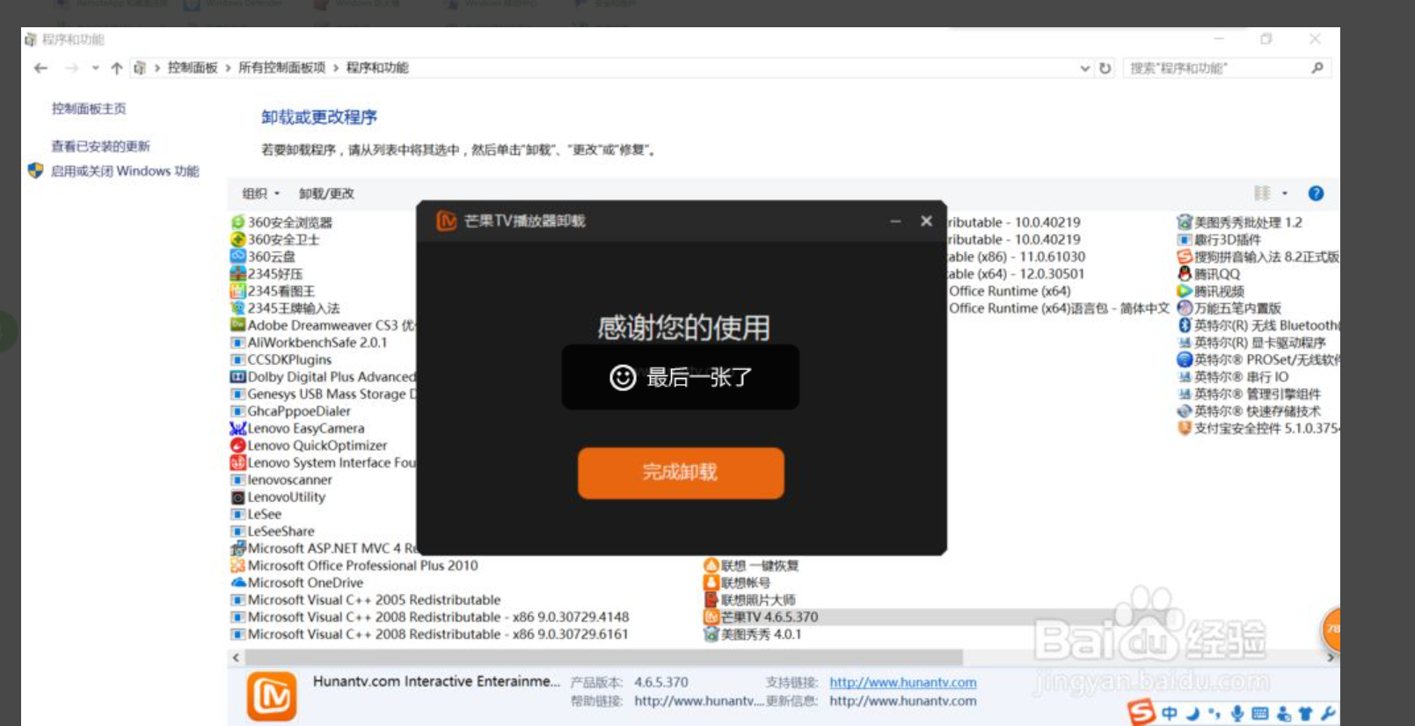
Task: Select the Microsoft Office Professional Plus 2010 icon
Action: (237, 565)
